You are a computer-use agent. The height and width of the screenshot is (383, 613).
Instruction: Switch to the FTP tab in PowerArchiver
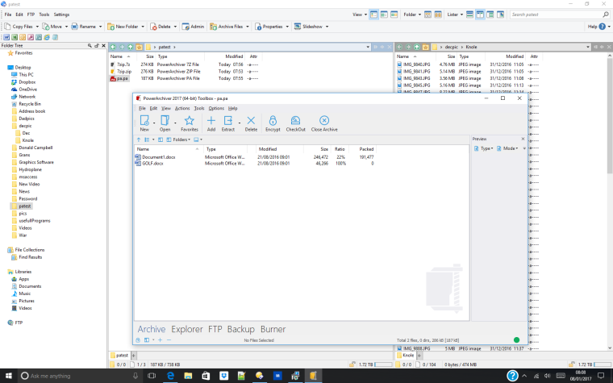coord(215,329)
